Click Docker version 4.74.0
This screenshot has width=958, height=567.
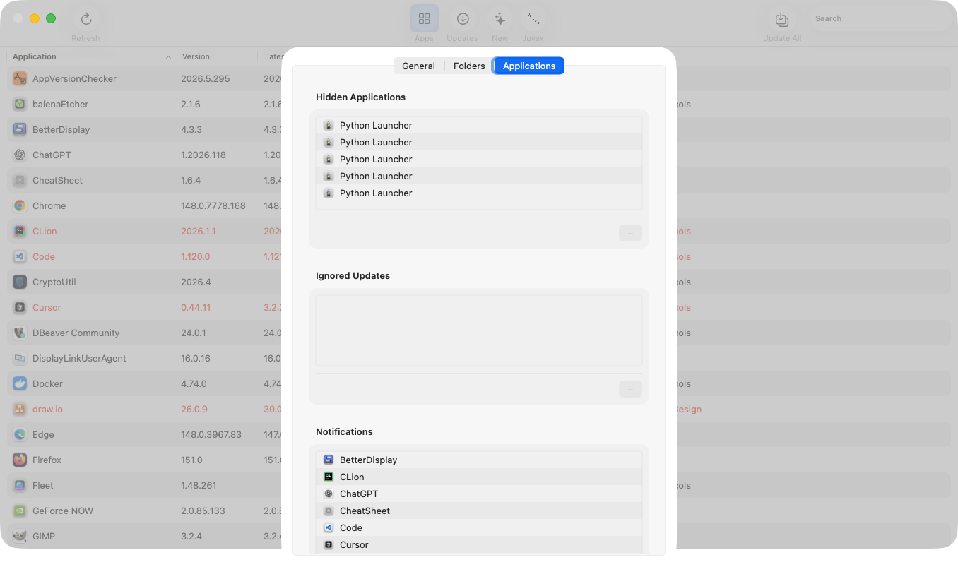[x=194, y=383]
